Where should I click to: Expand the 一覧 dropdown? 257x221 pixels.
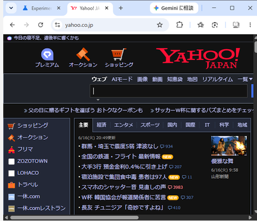pyautogui.click(x=245, y=79)
